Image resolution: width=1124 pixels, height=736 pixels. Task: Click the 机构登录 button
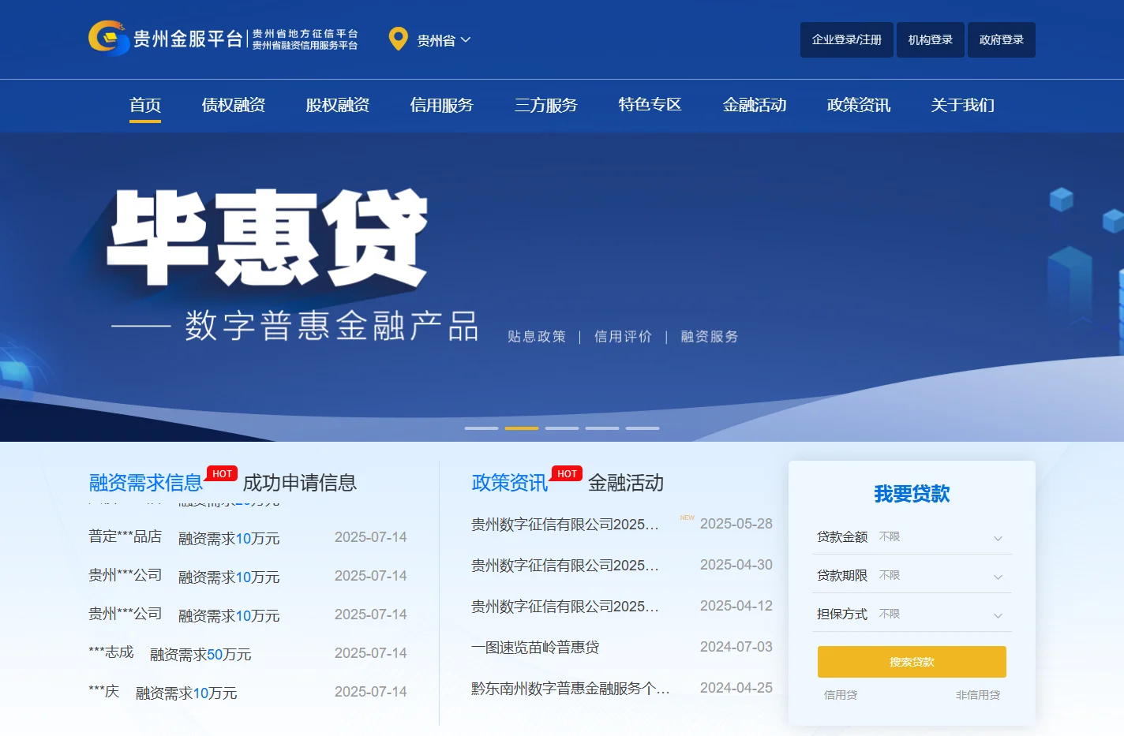[931, 39]
